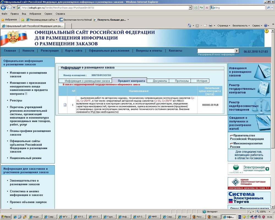
Task: Open 'Официальные разъяснения' navigation link
Action: (109, 51)
